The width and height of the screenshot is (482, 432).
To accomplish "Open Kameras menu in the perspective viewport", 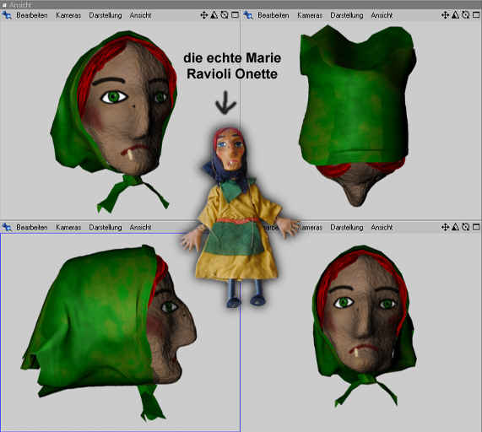I will coord(68,15).
